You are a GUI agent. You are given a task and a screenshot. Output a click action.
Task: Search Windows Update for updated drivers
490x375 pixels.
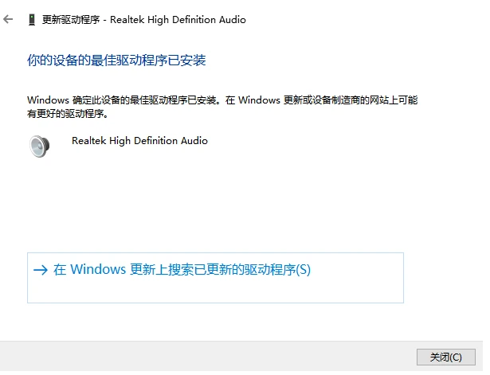(215, 278)
